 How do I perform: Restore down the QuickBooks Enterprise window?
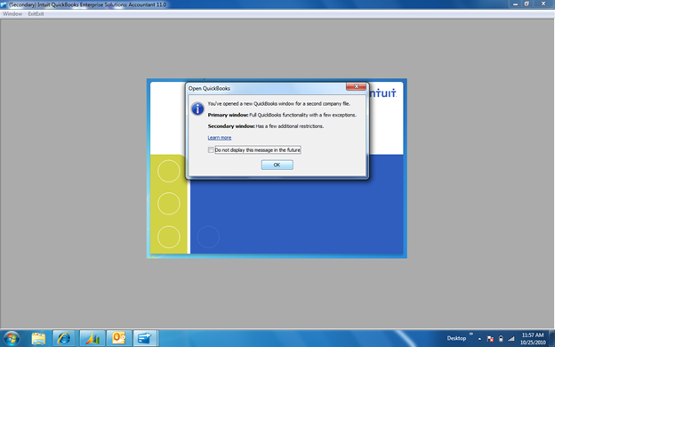pyautogui.click(x=526, y=4)
